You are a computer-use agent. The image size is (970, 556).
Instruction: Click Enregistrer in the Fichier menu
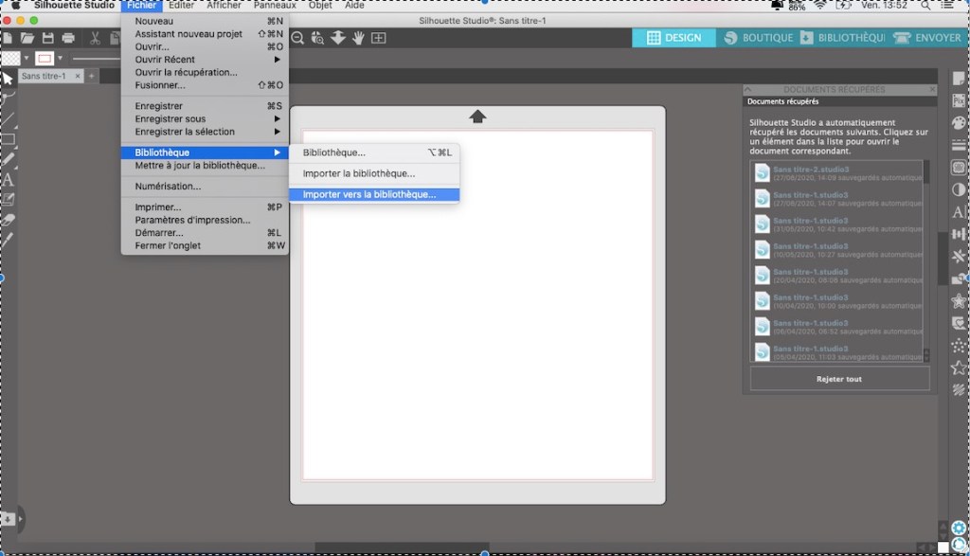(159, 106)
